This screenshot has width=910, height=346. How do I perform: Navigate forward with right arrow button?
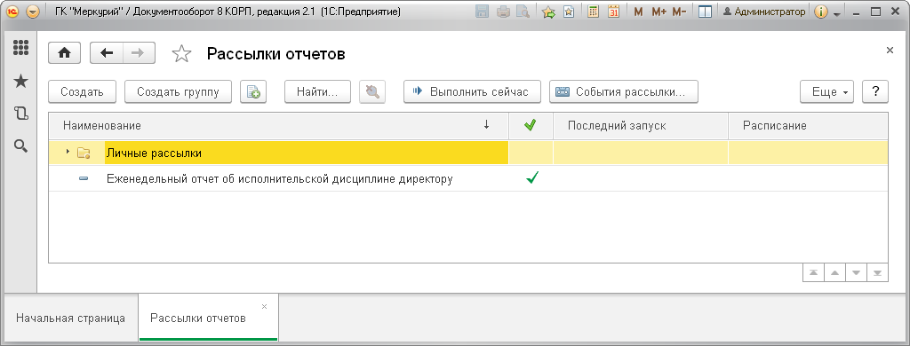point(138,52)
